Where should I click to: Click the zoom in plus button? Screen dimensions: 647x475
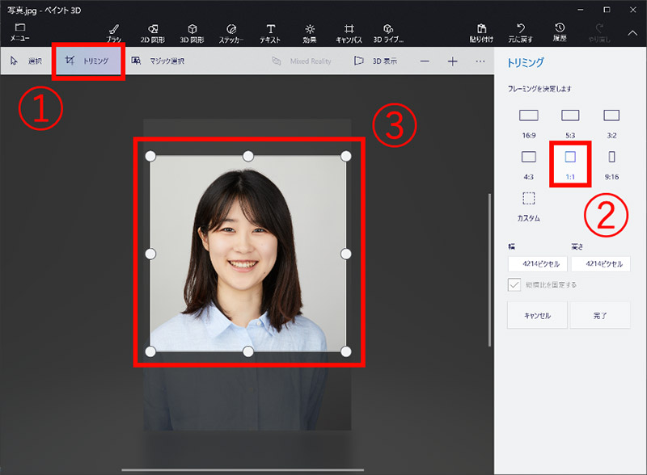(453, 61)
